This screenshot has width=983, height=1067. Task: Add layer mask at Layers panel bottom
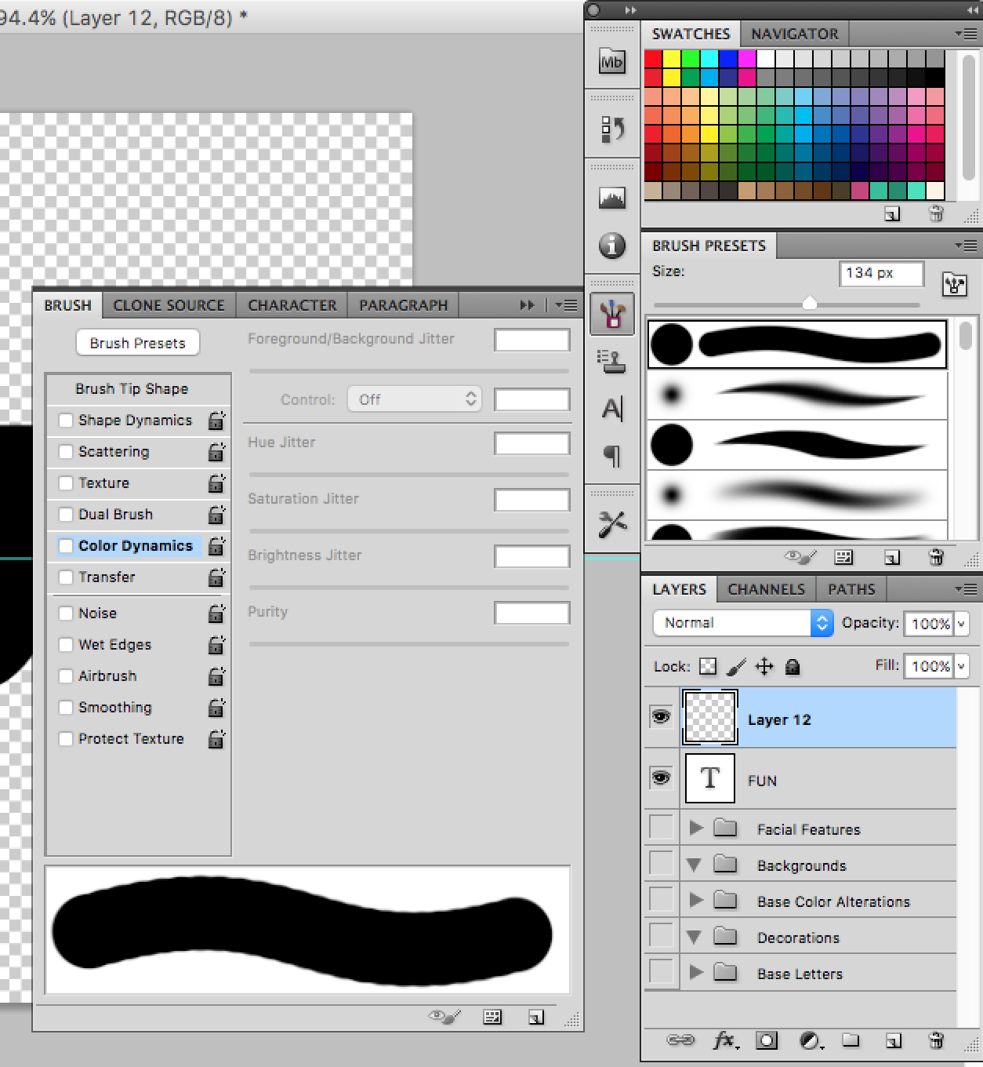coord(767,1040)
